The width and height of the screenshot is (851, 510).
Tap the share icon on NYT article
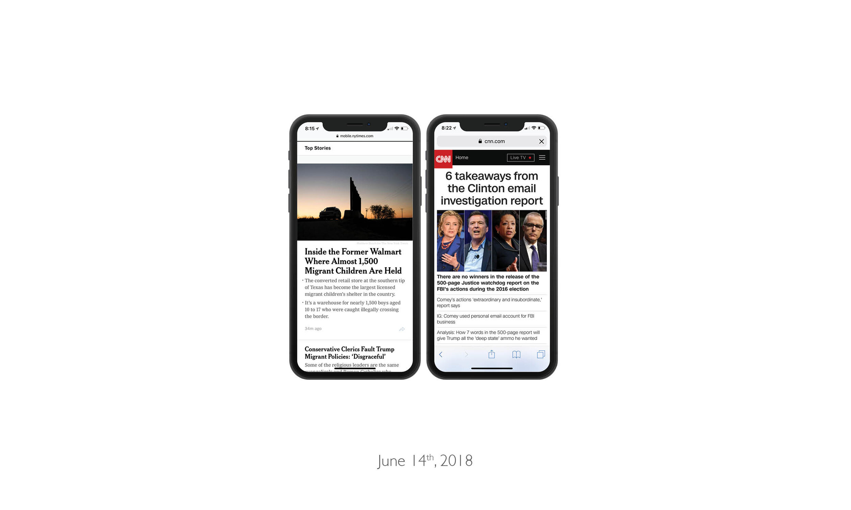tap(401, 328)
